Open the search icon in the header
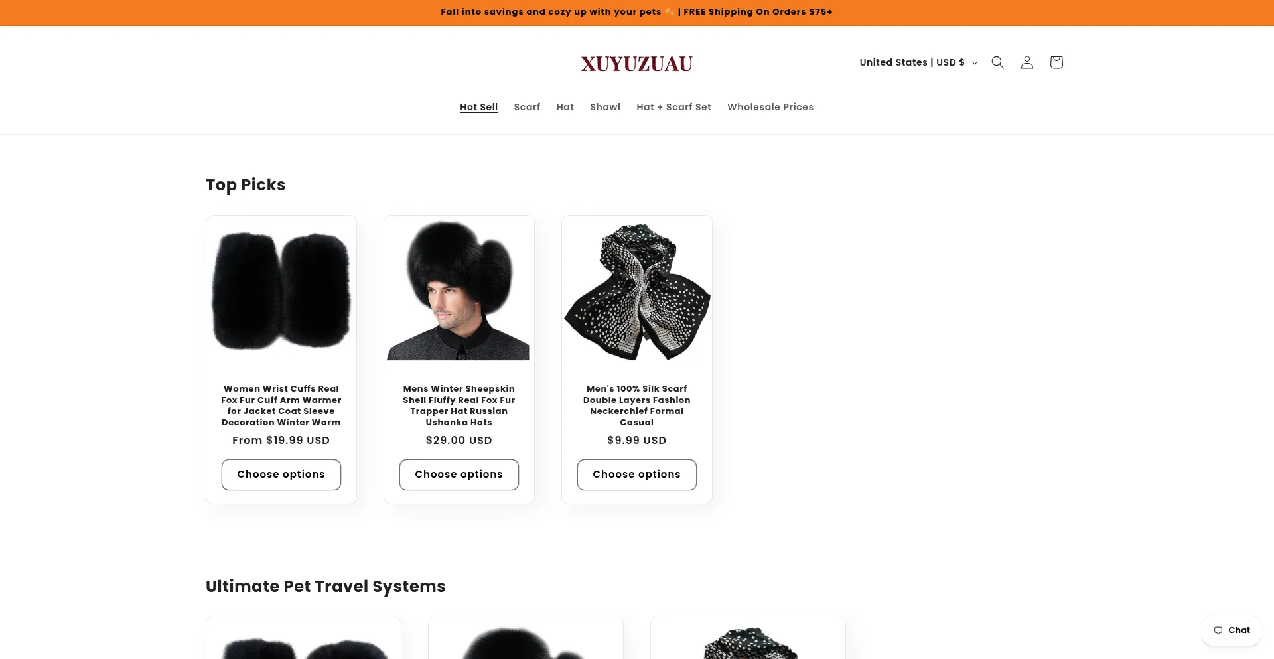1274x659 pixels. (997, 62)
